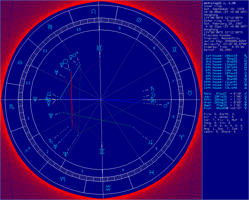The height and width of the screenshot is (200, 249).
Task: Click the Sun glyph inside the chart
Action: point(66,61)
